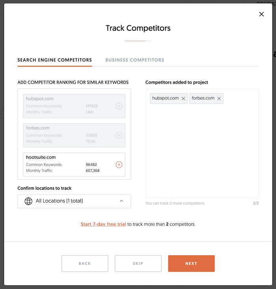This screenshot has width=276, height=289.
Task: Remove hubspot.com chip using its X
Action: coord(183,99)
